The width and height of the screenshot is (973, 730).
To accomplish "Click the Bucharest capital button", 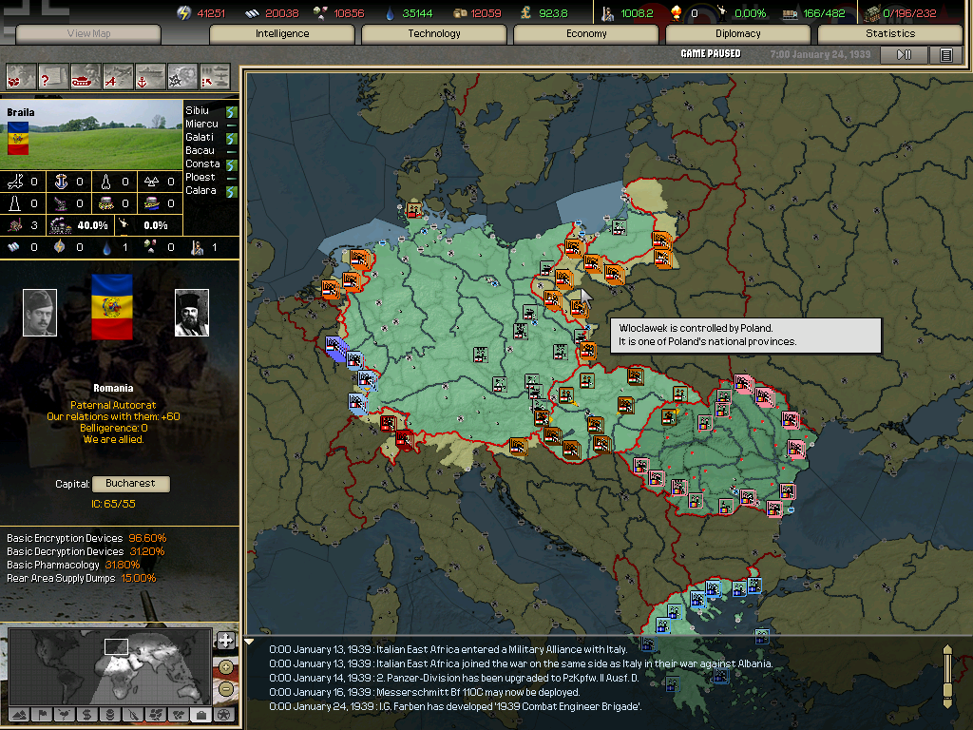I will coord(130,484).
